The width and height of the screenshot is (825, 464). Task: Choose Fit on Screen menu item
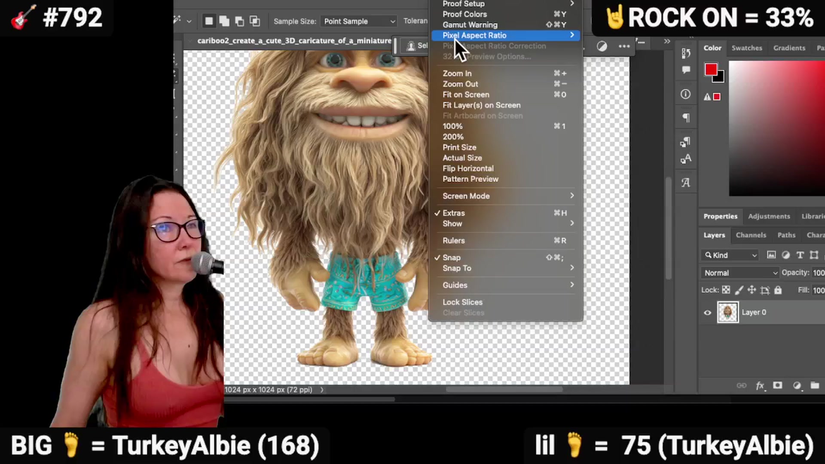point(505,95)
